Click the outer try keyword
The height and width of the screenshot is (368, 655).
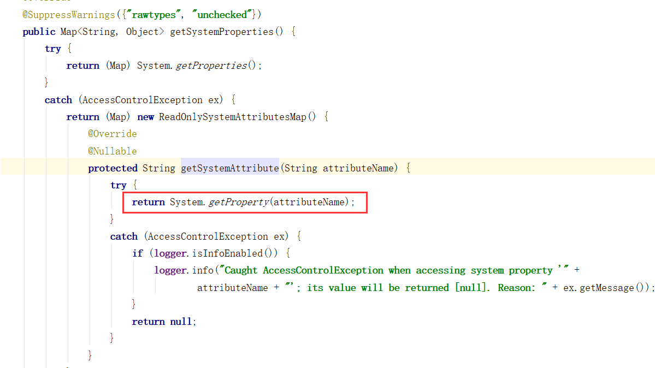pos(53,49)
